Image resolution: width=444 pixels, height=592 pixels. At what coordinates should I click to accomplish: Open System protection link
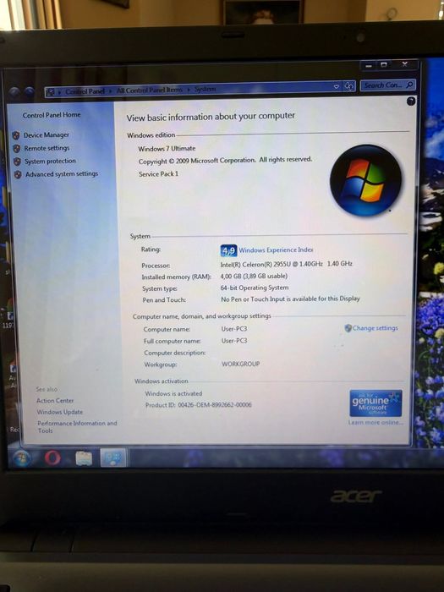(50, 162)
